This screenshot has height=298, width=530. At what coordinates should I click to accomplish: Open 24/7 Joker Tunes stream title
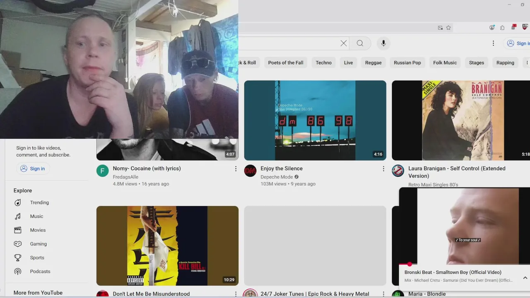click(315, 294)
